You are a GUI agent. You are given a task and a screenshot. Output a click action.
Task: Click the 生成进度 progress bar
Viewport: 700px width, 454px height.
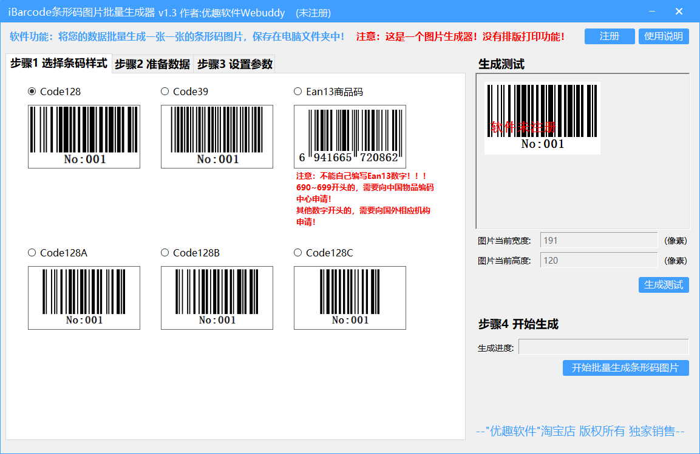603,347
